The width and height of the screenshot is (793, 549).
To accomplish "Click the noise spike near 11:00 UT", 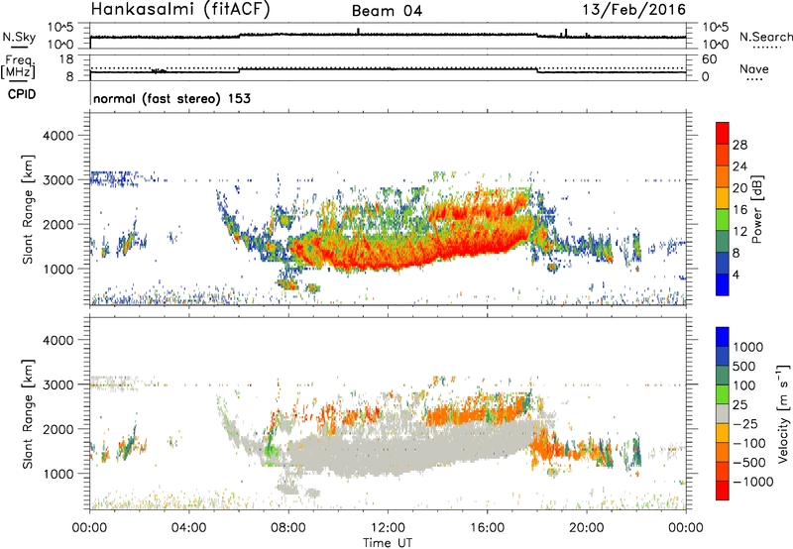I will (358, 31).
